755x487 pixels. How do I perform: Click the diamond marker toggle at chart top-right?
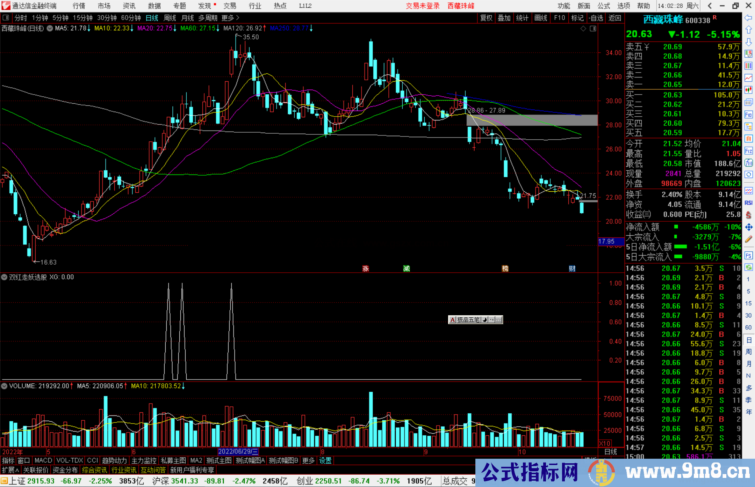coord(583,29)
